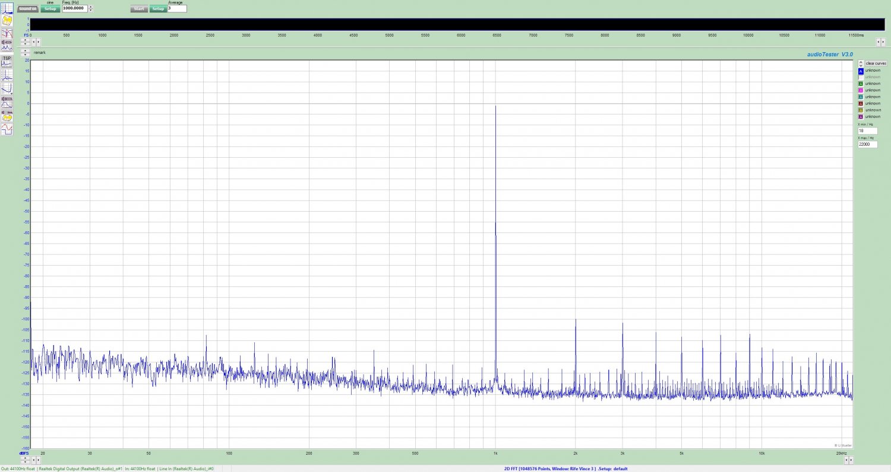Click the vertical spinner under the FS scope
The image size is (891, 472).
coord(25,42)
